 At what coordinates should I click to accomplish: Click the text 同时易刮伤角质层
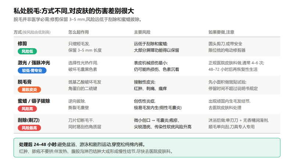click(x=85, y=127)
